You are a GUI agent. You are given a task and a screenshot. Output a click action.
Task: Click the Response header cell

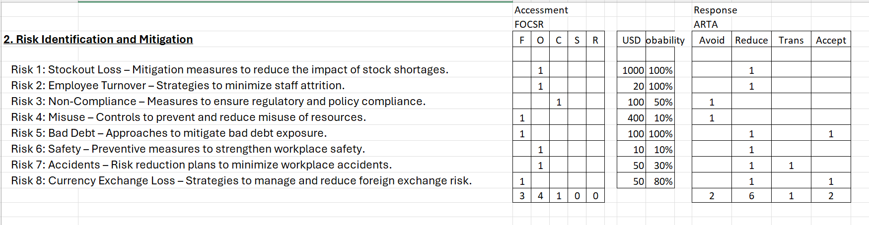[x=715, y=10]
